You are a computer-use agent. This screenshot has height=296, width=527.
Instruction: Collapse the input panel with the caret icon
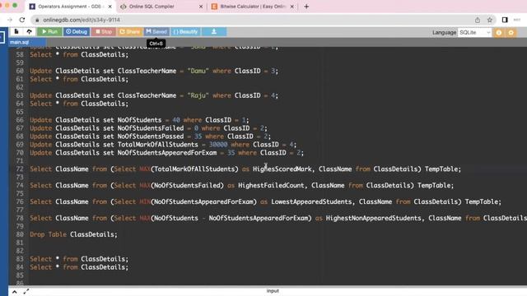pyautogui.click(x=15, y=292)
